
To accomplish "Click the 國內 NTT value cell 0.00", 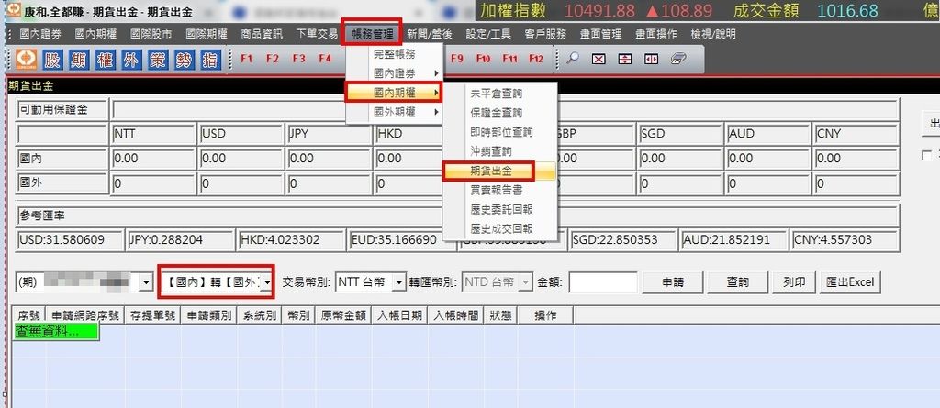I will click(x=153, y=159).
